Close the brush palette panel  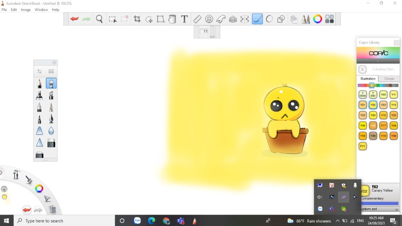(x=54, y=62)
